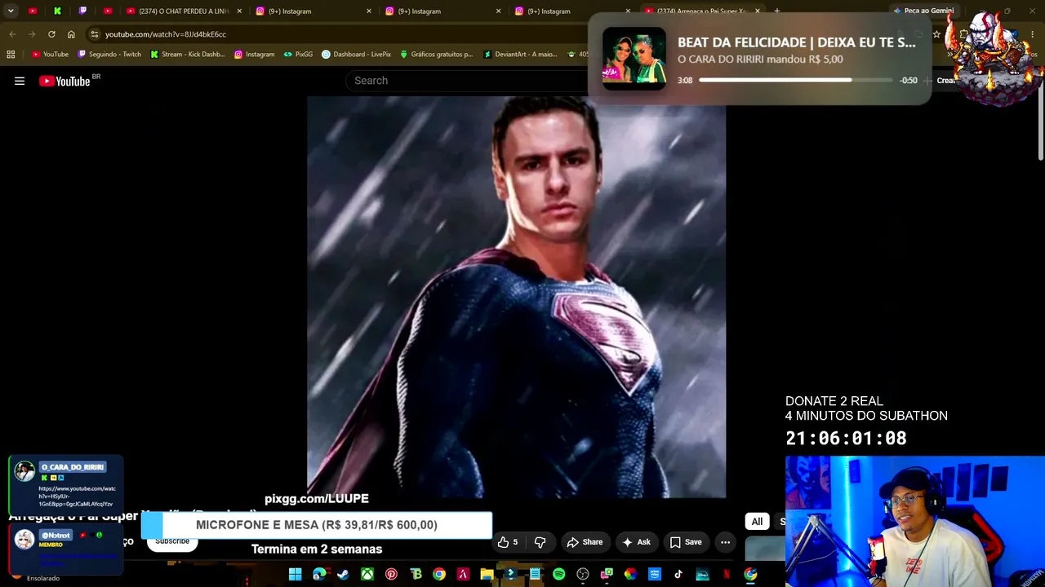Go to YouTube home via the logo
The width and height of the screenshot is (1045, 587).
pyautogui.click(x=64, y=81)
